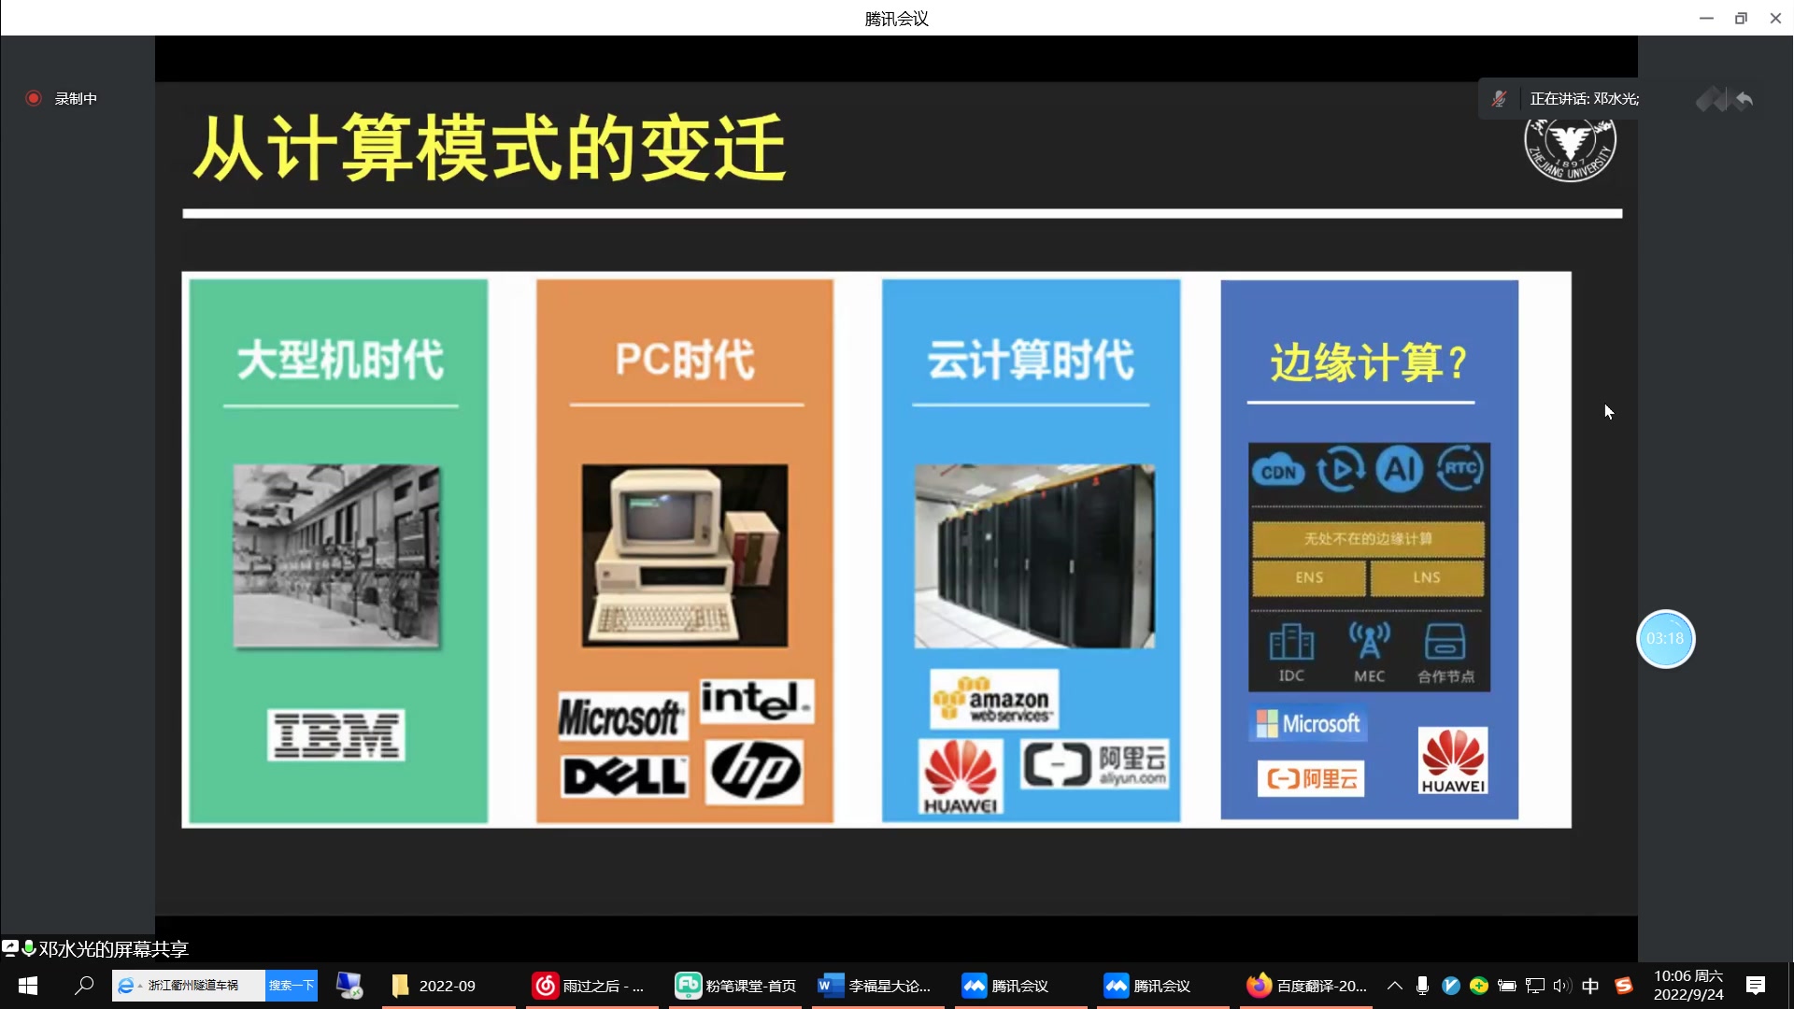Open the 2022-09 folder taskbar item
1794x1009 pixels.
point(448,986)
